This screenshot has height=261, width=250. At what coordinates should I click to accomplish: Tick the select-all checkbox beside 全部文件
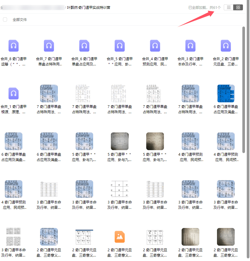click(5, 19)
